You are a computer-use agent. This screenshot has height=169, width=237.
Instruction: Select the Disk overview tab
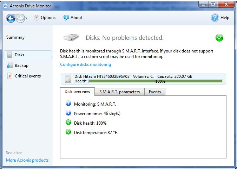point(77,92)
